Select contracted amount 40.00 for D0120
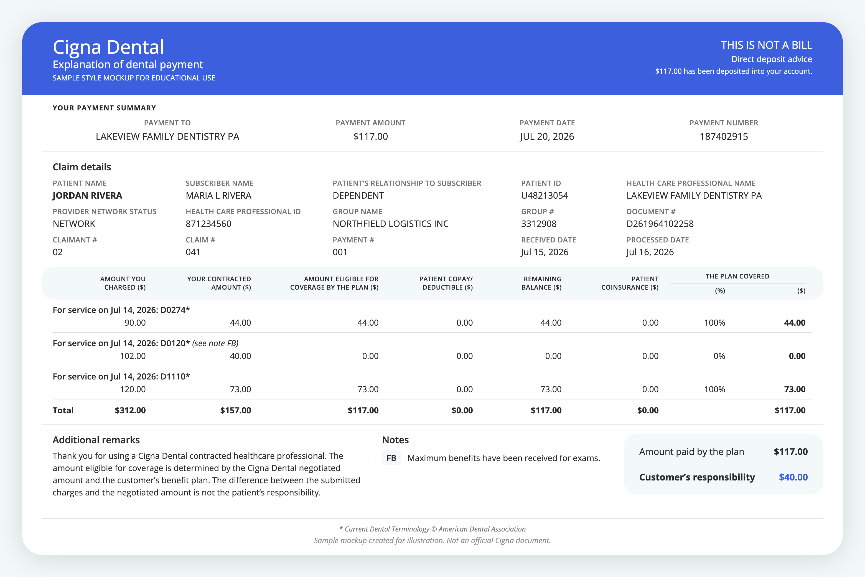This screenshot has height=577, width=865. point(241,356)
